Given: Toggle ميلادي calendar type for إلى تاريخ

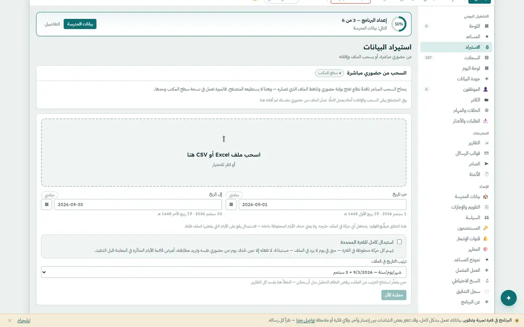Looking at the screenshot, I should [x=50, y=195].
